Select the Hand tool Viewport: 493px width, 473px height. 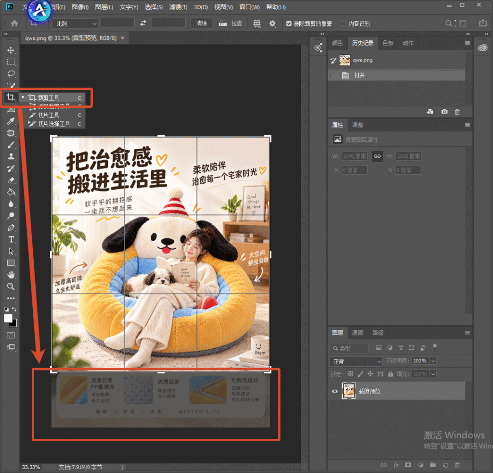(11, 275)
